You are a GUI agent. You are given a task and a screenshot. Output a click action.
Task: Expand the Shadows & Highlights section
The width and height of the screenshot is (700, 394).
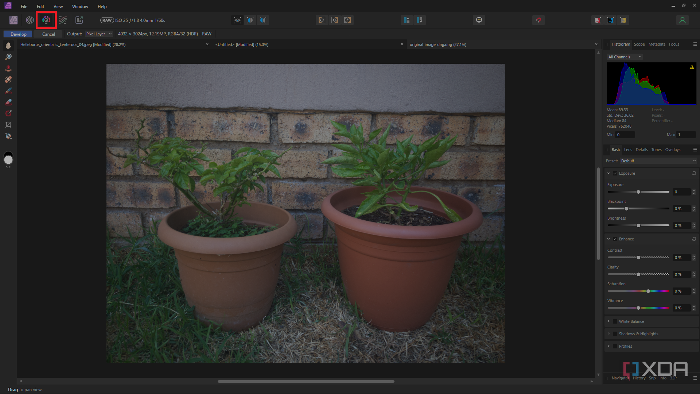click(608, 334)
